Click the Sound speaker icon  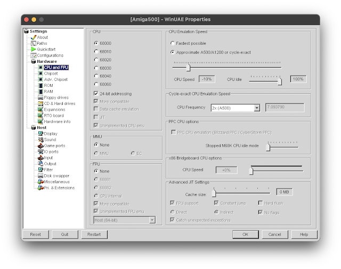coord(40,140)
